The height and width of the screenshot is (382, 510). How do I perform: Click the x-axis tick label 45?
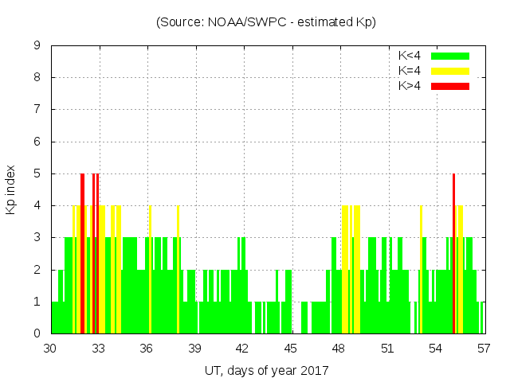pyautogui.click(x=291, y=348)
